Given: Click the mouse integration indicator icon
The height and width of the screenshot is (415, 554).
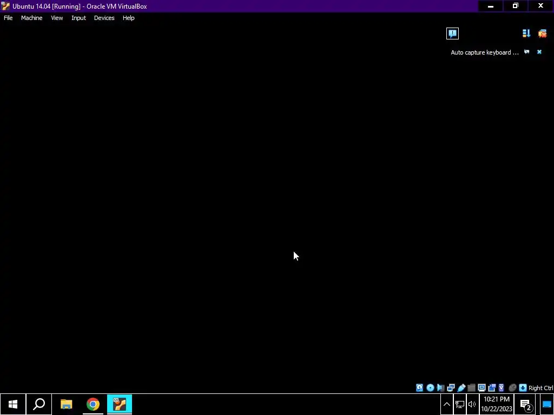Looking at the screenshot, I should pyautogui.click(x=512, y=388).
